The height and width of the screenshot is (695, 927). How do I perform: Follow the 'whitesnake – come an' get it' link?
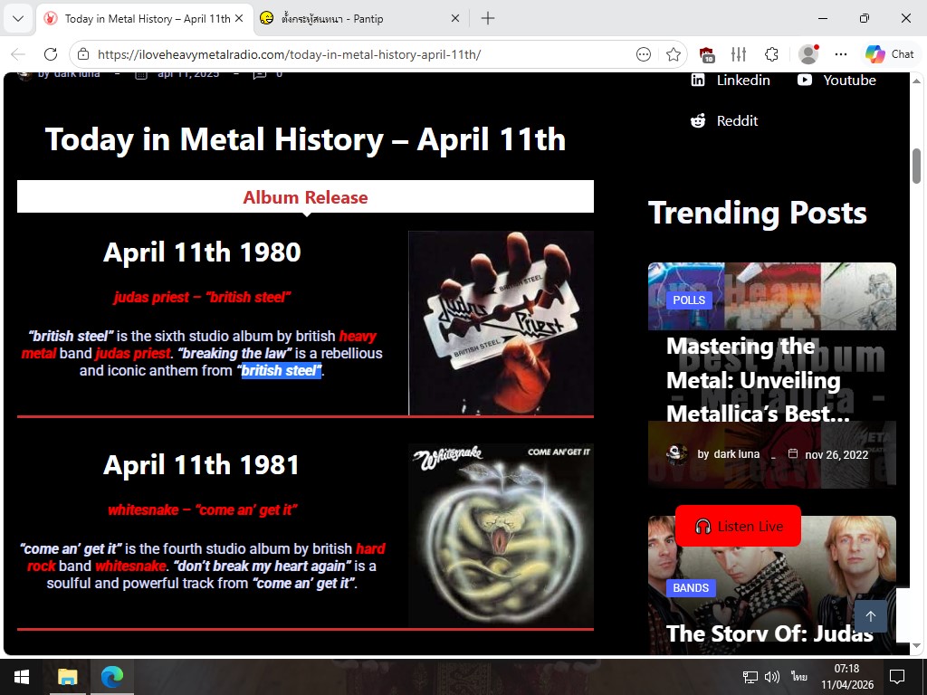202,510
